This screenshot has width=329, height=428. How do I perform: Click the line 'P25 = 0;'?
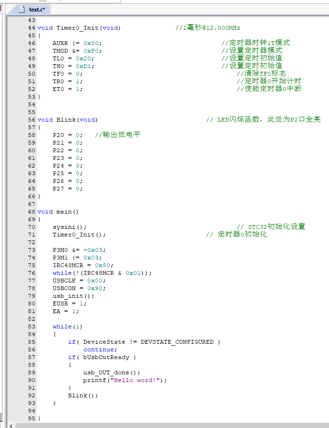(x=68, y=173)
